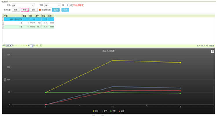Click the 查询 button
Image resolution: width=217 pixels, height=116 pixels.
pyautogui.click(x=56, y=10)
